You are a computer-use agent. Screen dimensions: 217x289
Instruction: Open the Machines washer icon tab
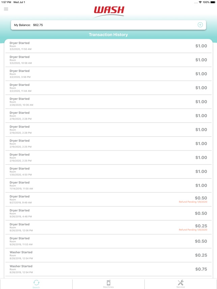(x=108, y=284)
